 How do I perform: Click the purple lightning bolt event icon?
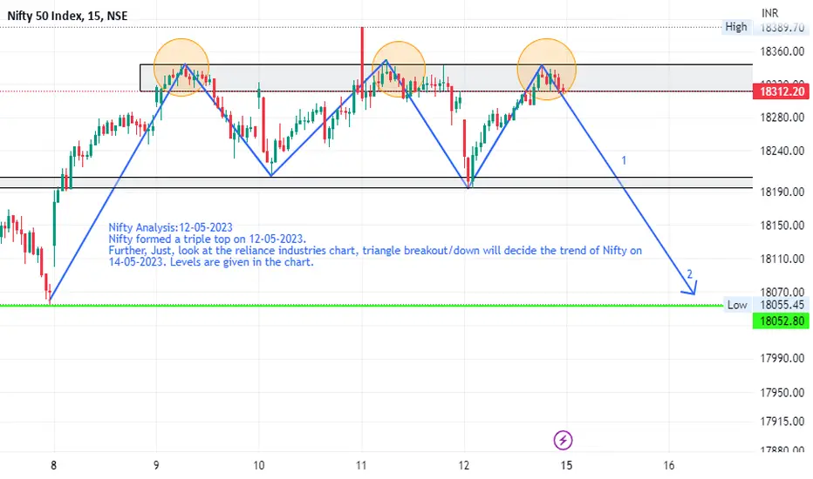click(x=564, y=440)
